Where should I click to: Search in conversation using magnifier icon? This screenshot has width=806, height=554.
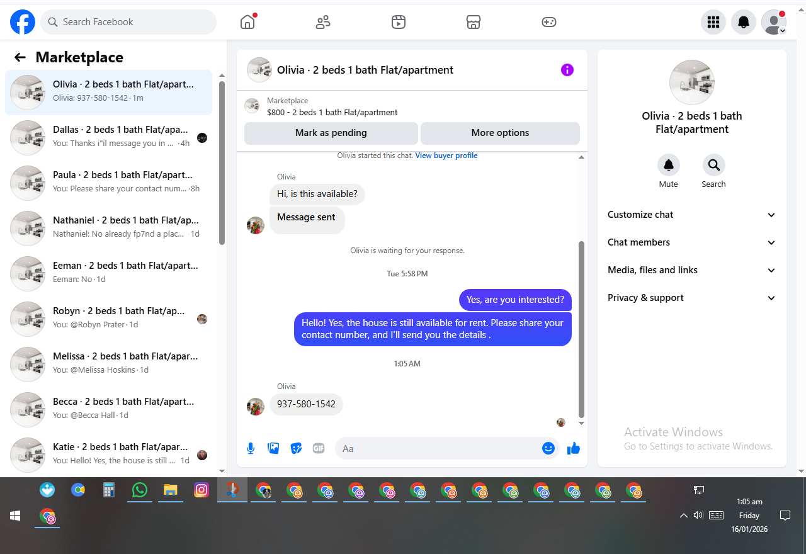point(714,165)
